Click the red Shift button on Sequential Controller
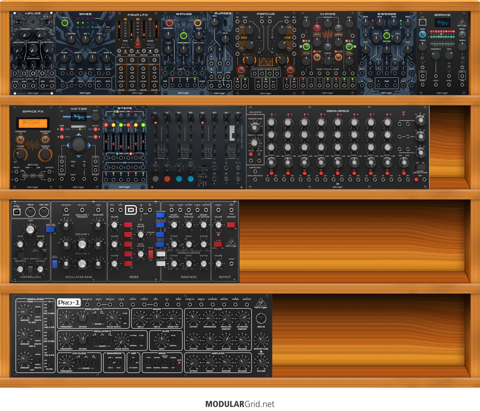Screen dimensions: 480x411 [x=416, y=179]
